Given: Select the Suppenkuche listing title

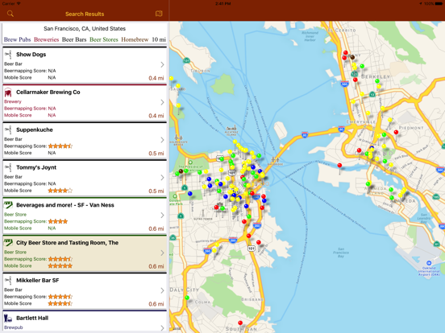Looking at the screenshot, I should (x=35, y=129).
